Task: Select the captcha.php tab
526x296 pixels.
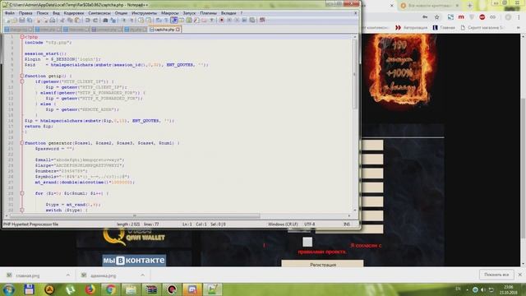Action: tap(164, 30)
